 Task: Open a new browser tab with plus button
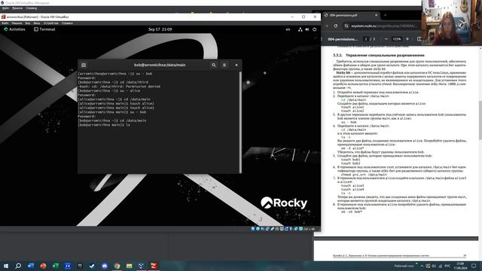click(x=385, y=15)
